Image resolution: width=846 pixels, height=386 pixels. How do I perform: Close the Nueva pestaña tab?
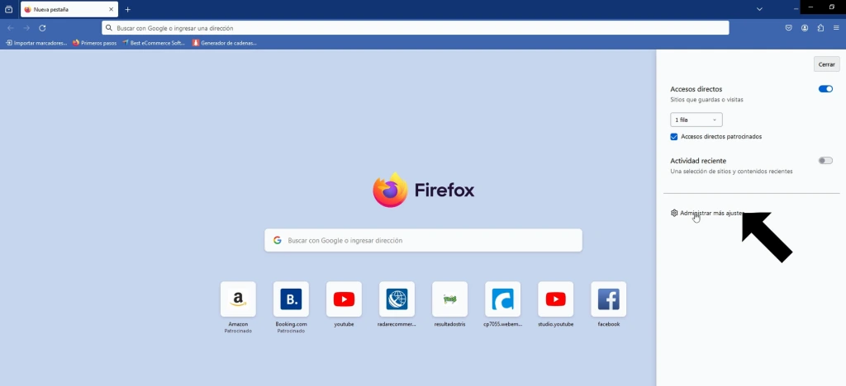(112, 9)
